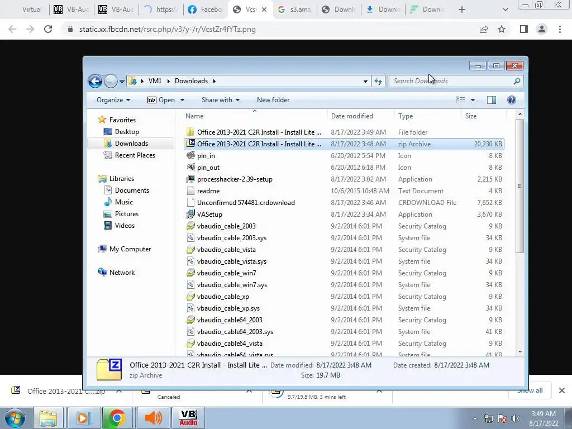Click the magnifier icon in search box
Image resolution: width=572 pixels, height=429 pixels.
[517, 81]
